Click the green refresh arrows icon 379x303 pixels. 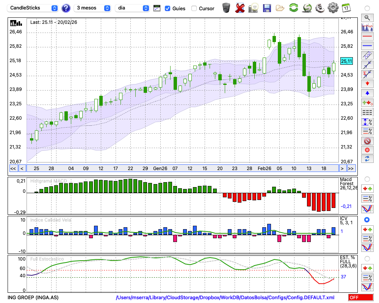coord(293,8)
